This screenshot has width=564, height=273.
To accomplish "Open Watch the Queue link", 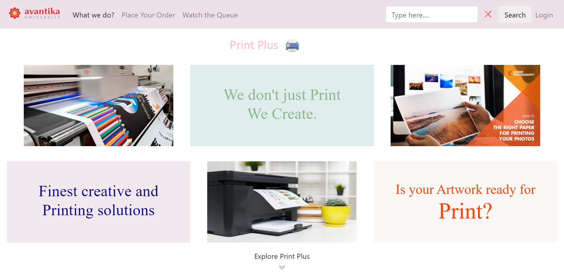I will [x=210, y=15].
